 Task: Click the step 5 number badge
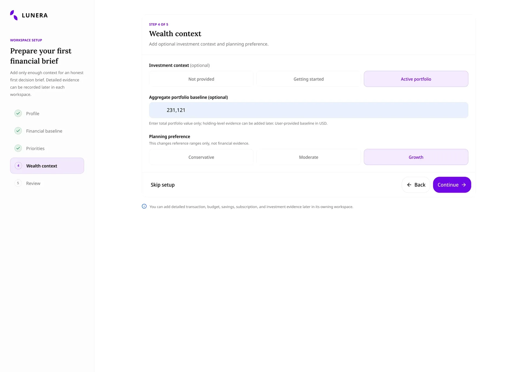coord(18,183)
